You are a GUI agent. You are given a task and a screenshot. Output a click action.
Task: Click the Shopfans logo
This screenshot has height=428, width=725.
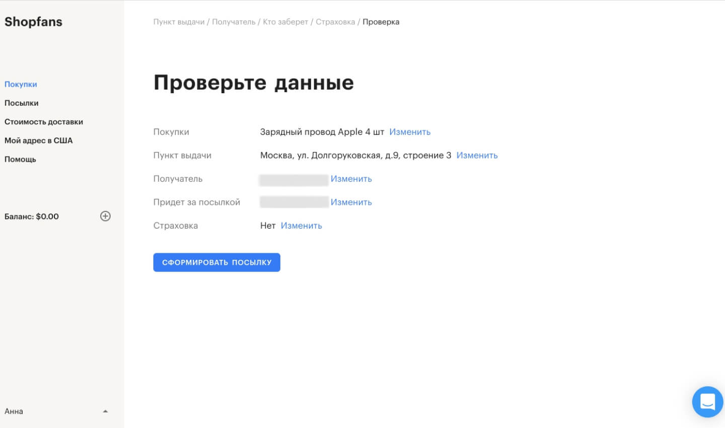(33, 22)
